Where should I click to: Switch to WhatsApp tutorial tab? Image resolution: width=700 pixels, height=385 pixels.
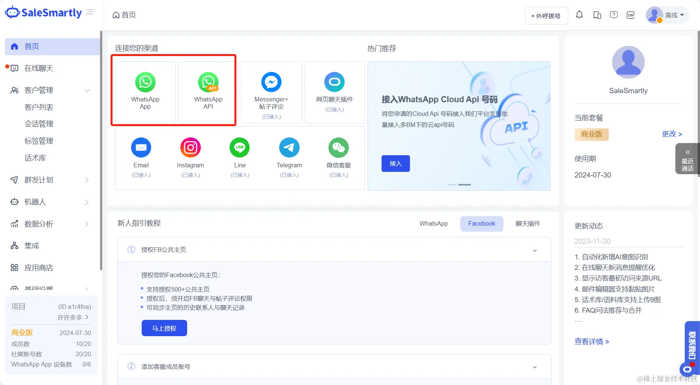[x=433, y=224]
